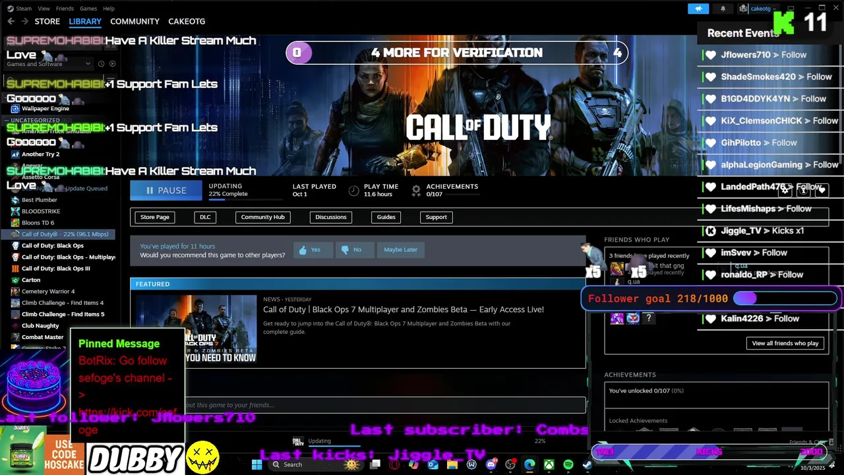
Task: Click Steam Big Picture mode icon
Action: [791, 9]
